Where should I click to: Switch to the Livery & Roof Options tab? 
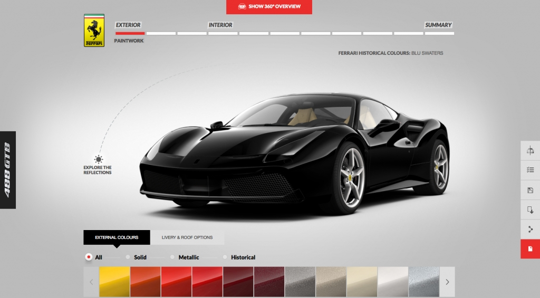click(x=187, y=237)
